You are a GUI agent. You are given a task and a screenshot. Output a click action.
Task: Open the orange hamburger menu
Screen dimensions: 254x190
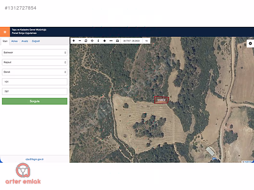(5, 32)
